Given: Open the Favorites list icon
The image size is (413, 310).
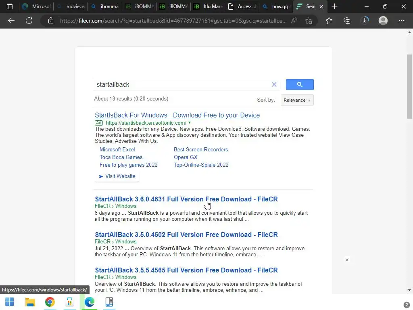Looking at the screenshot, I should [329, 21].
